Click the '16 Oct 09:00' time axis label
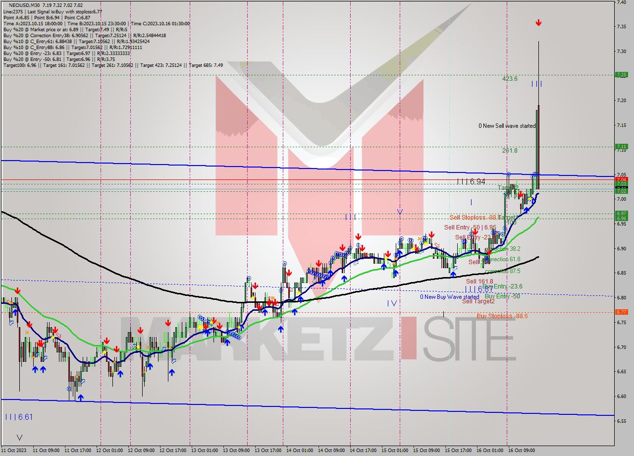634x456 pixels. click(x=522, y=451)
